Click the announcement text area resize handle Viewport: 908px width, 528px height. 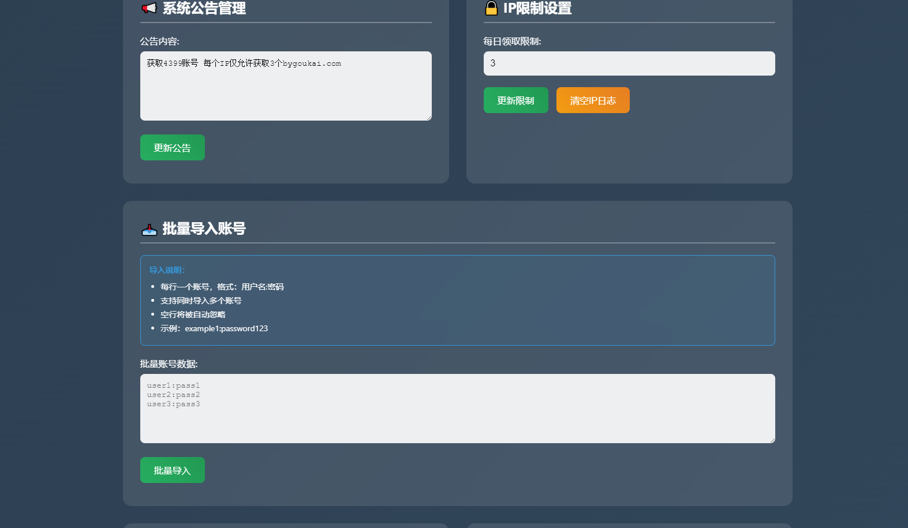click(428, 117)
